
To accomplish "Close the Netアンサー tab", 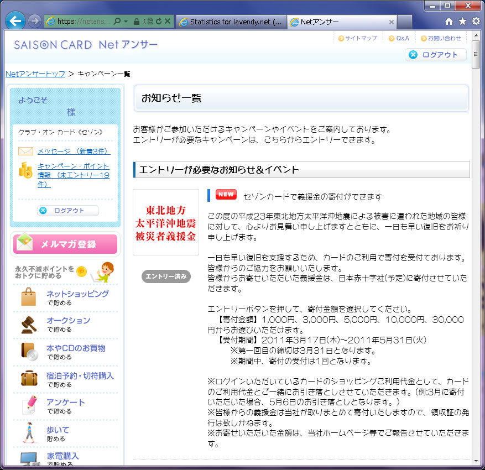I will point(392,22).
